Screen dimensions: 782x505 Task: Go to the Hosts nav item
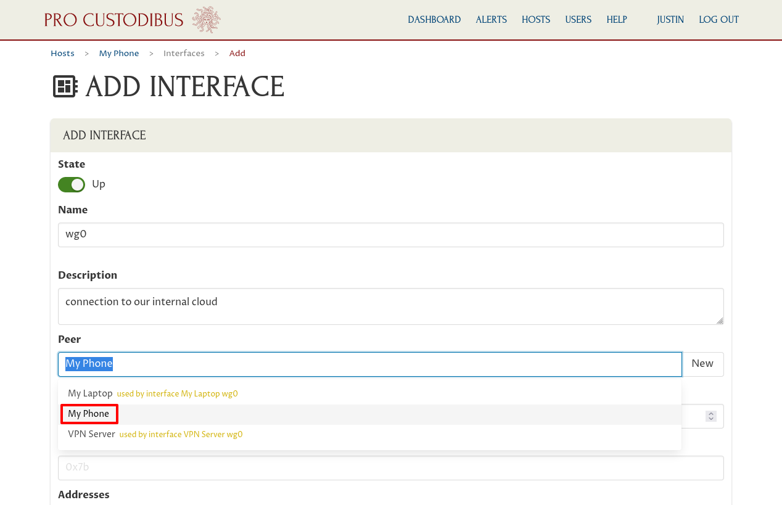coord(536,20)
